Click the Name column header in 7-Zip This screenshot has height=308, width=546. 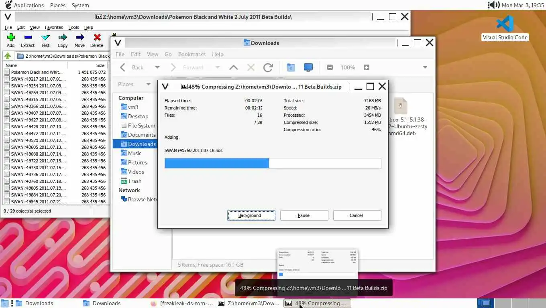click(35, 65)
